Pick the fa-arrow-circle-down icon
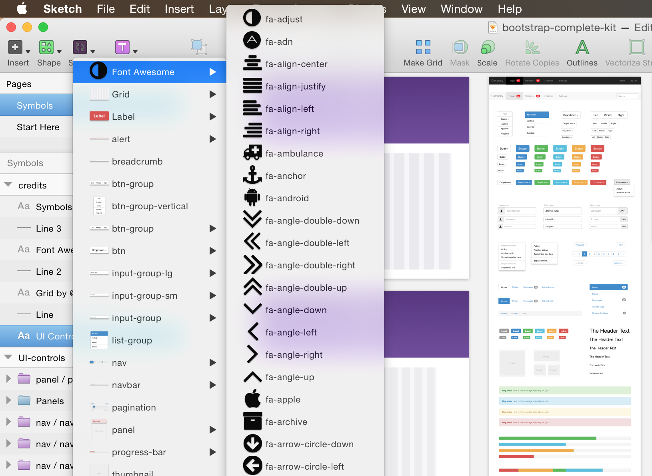The width and height of the screenshot is (652, 476). [x=305, y=444]
